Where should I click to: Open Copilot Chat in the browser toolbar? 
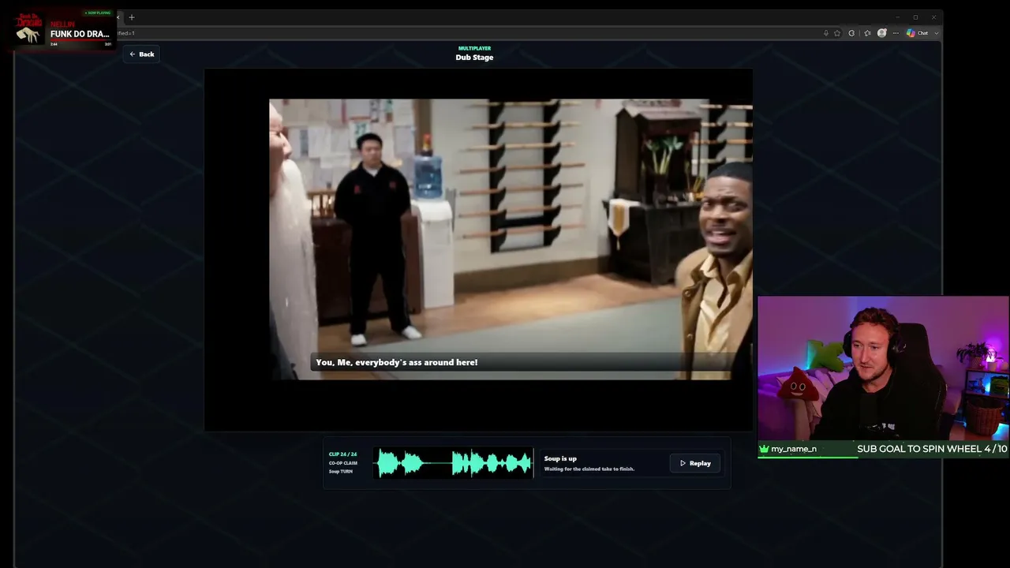[917, 33]
